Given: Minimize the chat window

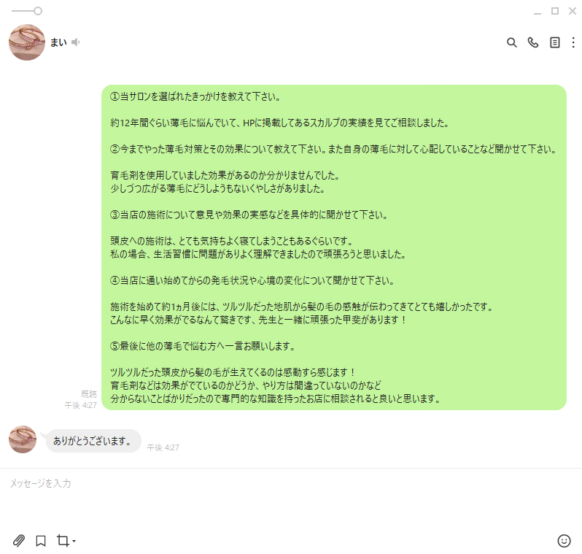Looking at the screenshot, I should point(537,12).
